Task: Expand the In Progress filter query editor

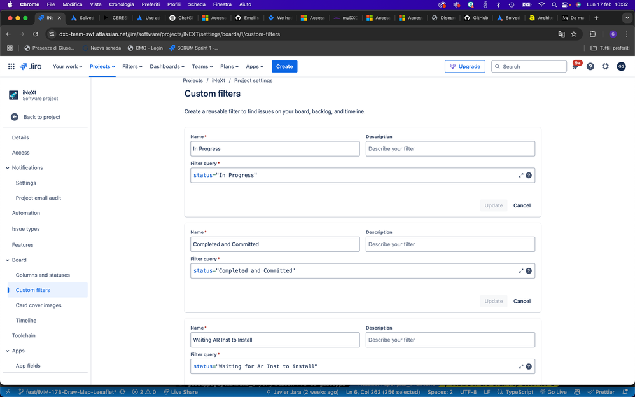Action: 521,176
